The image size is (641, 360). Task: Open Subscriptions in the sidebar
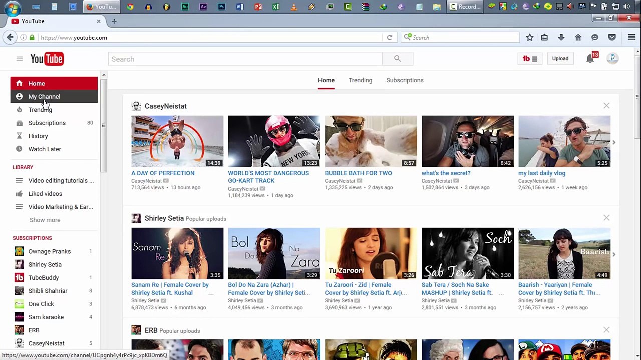point(54,123)
